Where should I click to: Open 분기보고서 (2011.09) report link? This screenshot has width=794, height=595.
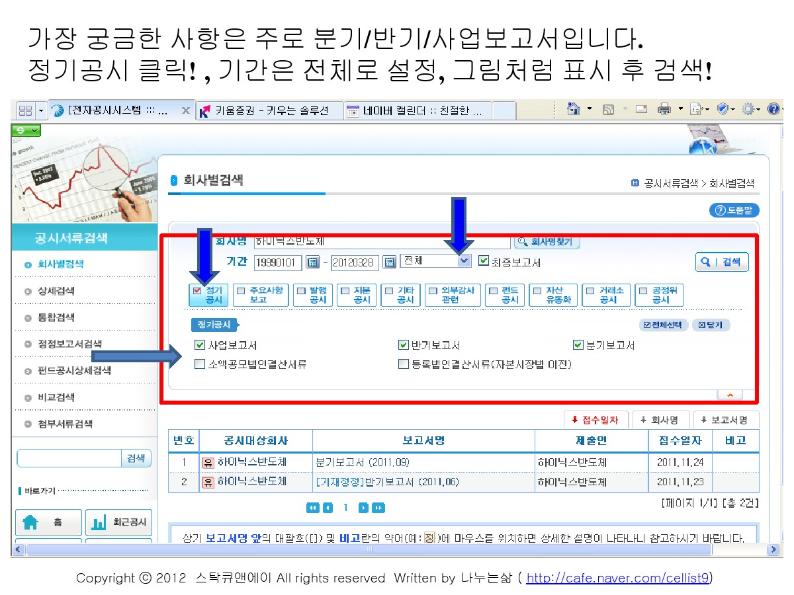pos(362,462)
